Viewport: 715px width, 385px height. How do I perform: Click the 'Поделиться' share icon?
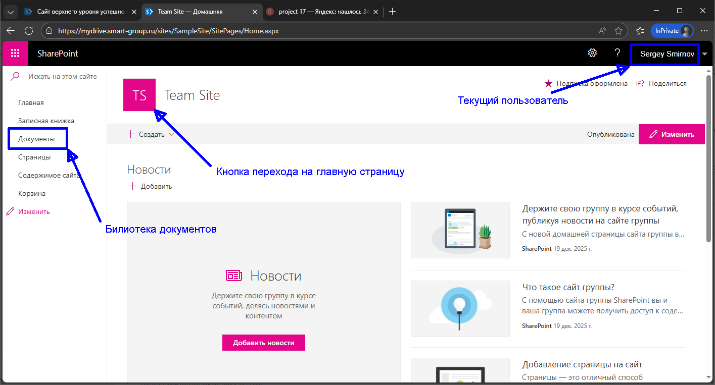tap(641, 83)
